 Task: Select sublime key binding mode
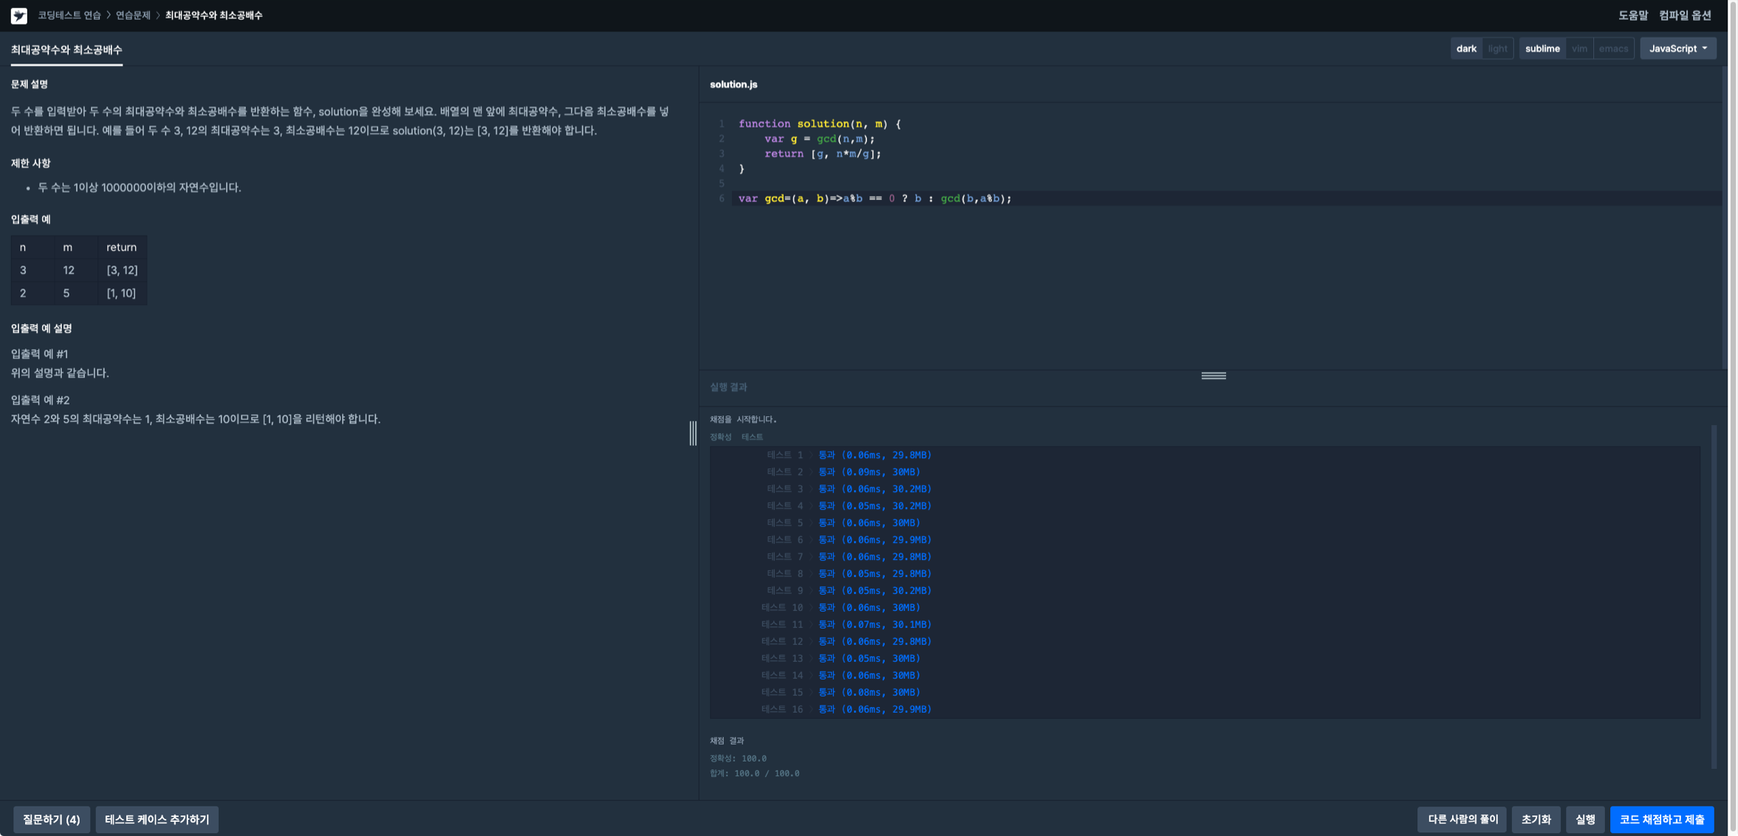pyautogui.click(x=1542, y=49)
